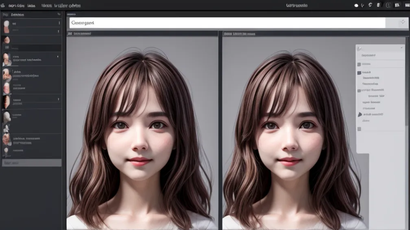
Task: Click the checkmark icon in the top bar
Action: tap(362, 6)
